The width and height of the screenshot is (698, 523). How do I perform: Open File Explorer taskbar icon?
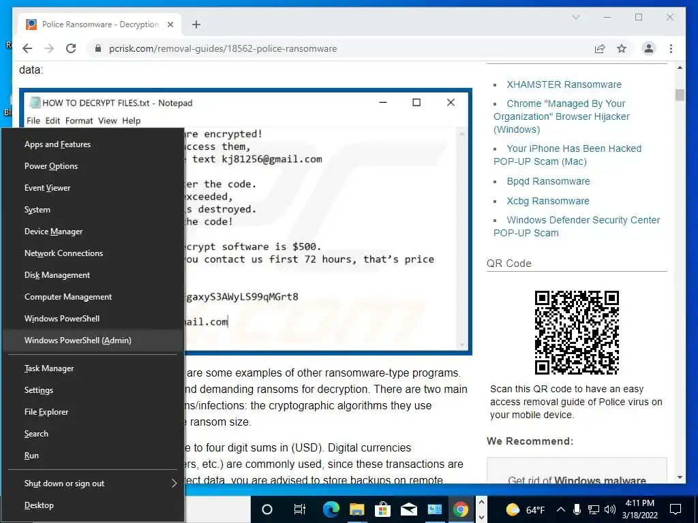tap(356, 509)
